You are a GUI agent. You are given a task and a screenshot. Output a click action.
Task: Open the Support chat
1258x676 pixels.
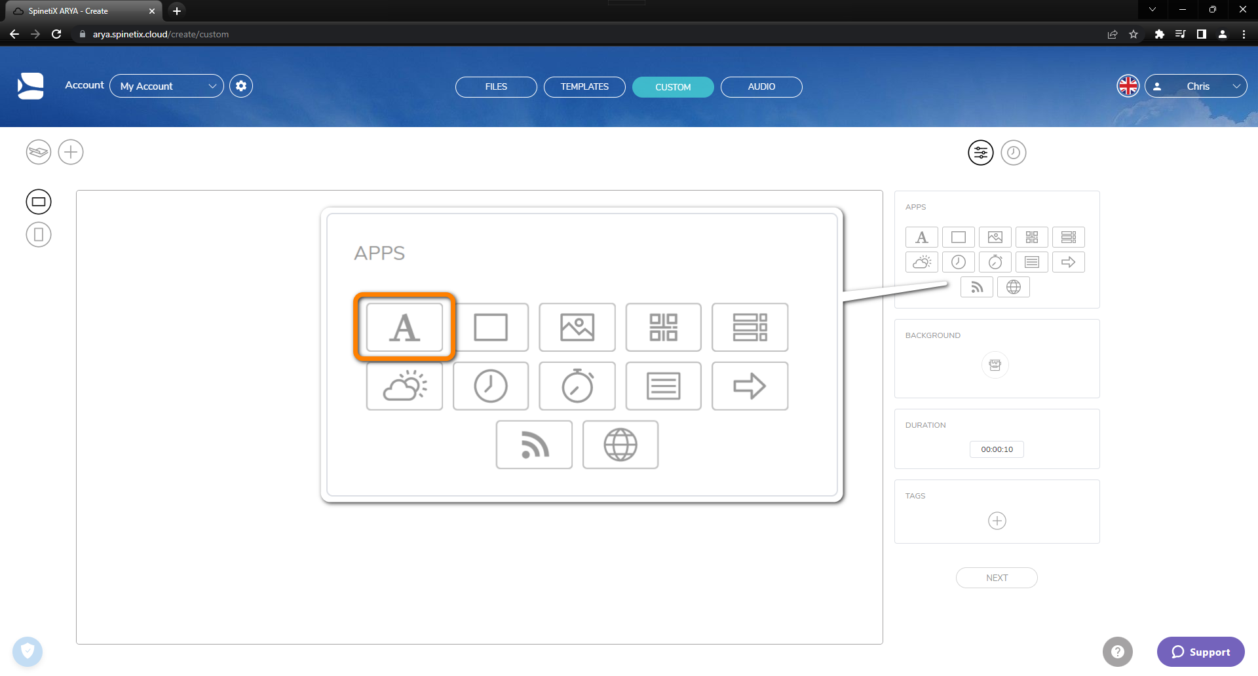(1200, 652)
